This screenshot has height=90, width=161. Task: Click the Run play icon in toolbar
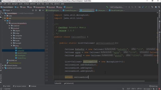(126, 7)
